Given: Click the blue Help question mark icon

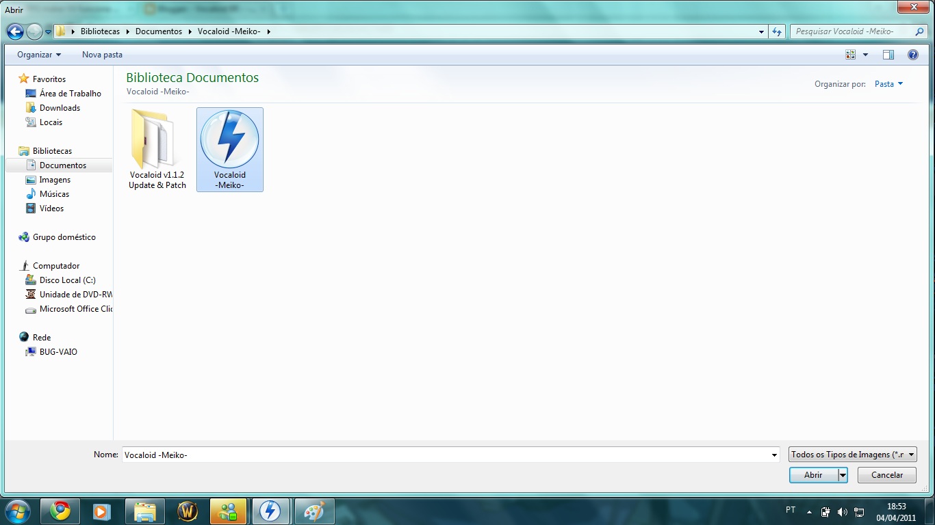Looking at the screenshot, I should pyautogui.click(x=912, y=55).
